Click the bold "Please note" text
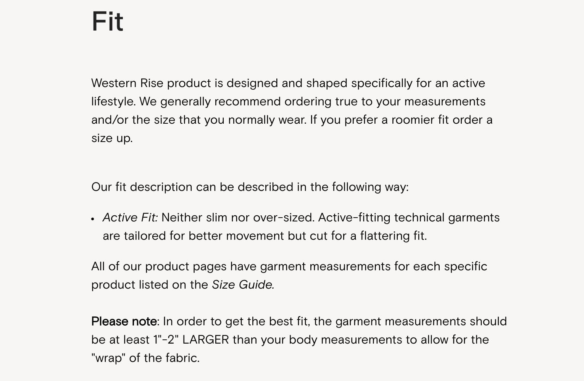The height and width of the screenshot is (381, 584). 124,321
